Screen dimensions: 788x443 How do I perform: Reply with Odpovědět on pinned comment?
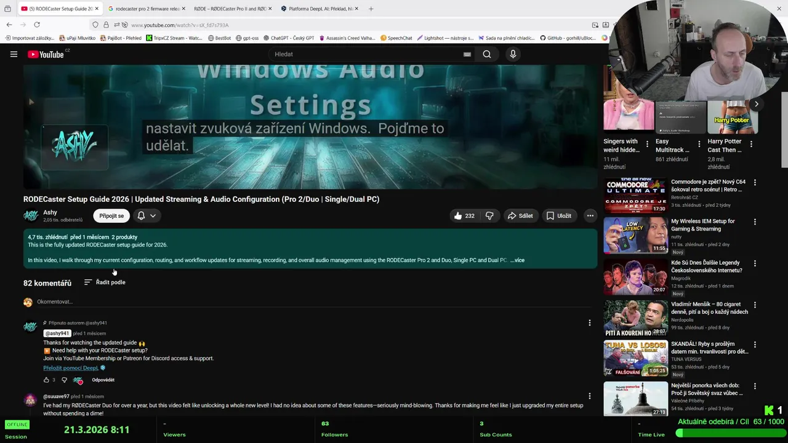point(103,380)
